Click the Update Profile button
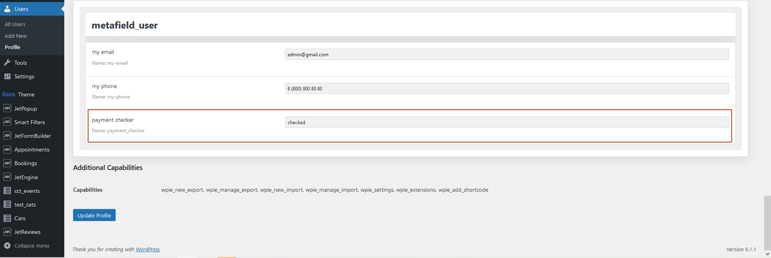Image resolution: width=771 pixels, height=258 pixels. click(94, 215)
